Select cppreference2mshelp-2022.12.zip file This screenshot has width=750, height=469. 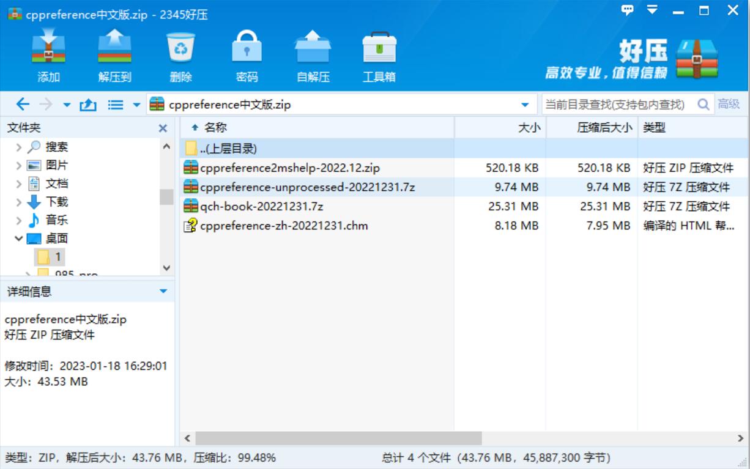[465, 168]
